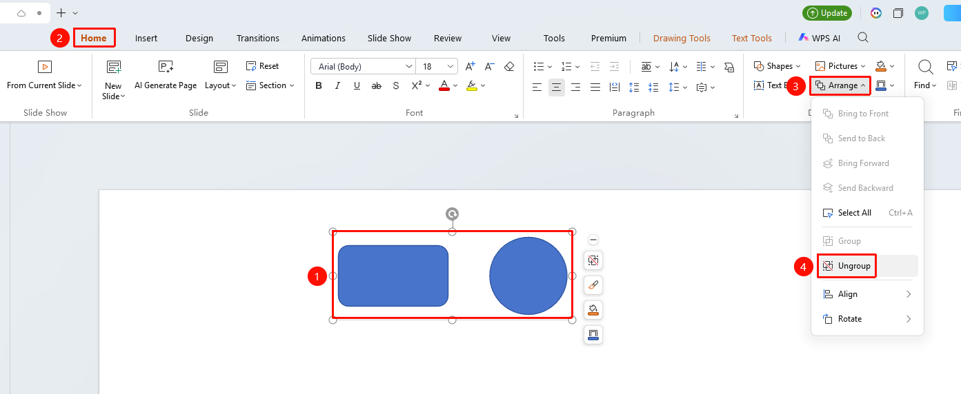Viewport: 961px width, 394px height.
Task: Start slideshow From Current Slide
Action: coord(45,76)
